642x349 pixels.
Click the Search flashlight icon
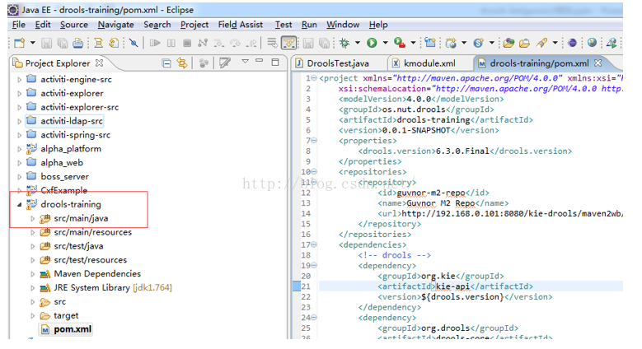point(541,43)
